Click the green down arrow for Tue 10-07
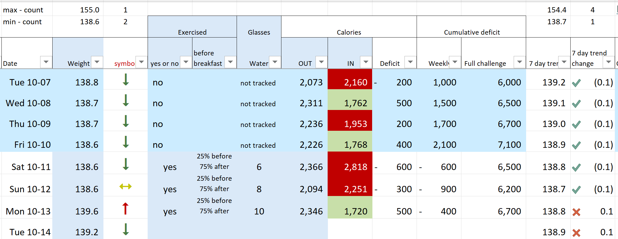This screenshot has height=239, width=618. [126, 80]
